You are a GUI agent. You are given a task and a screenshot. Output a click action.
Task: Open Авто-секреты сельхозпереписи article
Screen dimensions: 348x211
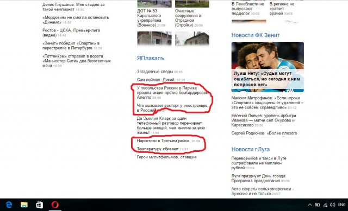pos(263,191)
